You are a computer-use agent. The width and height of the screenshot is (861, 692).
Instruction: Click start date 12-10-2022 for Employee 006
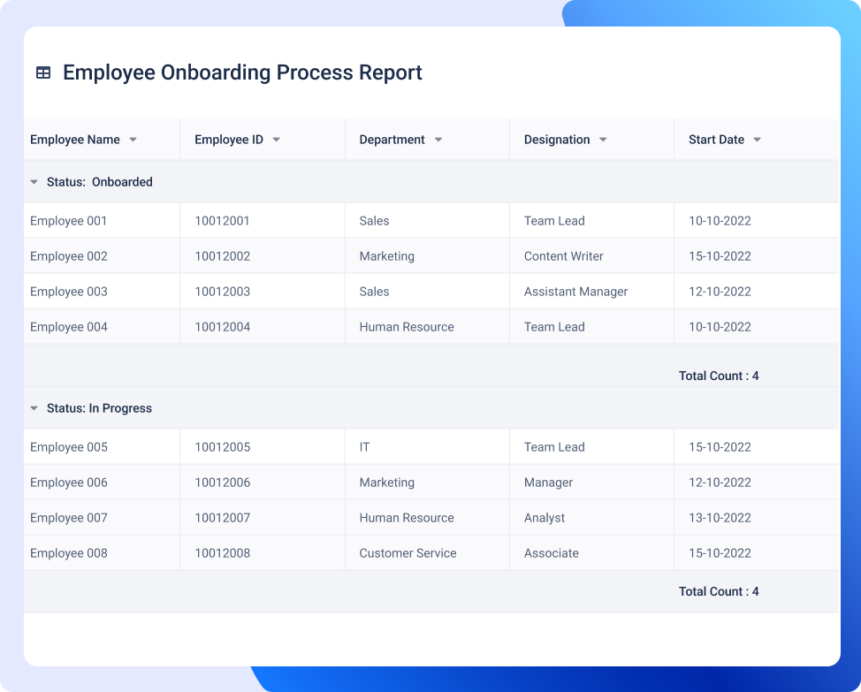(720, 483)
